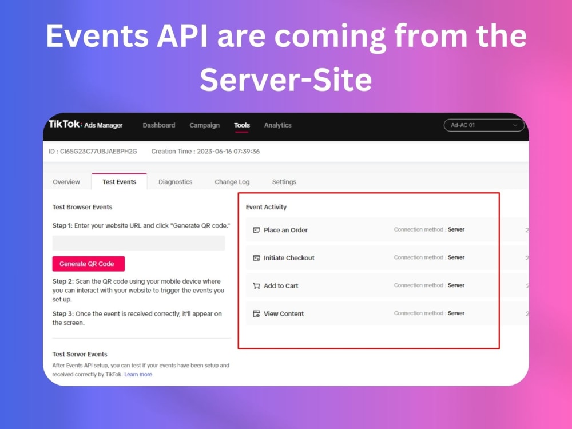Click the Generate QR Code button
This screenshot has height=429, width=572.
[88, 264]
